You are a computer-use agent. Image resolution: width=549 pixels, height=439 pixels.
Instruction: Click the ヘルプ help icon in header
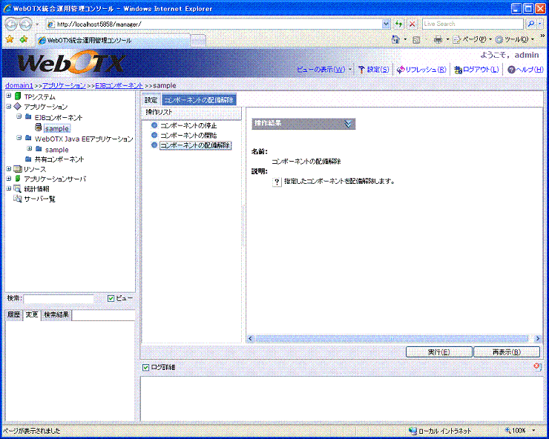[511, 70]
